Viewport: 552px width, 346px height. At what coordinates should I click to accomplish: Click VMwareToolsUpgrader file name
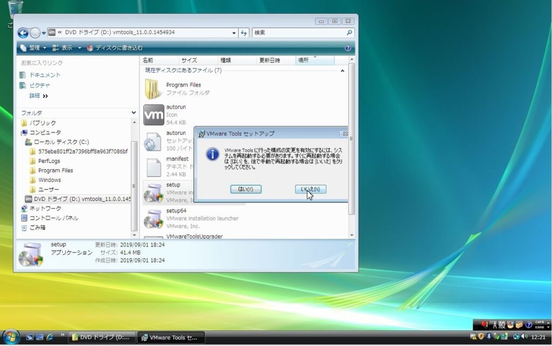click(194, 236)
